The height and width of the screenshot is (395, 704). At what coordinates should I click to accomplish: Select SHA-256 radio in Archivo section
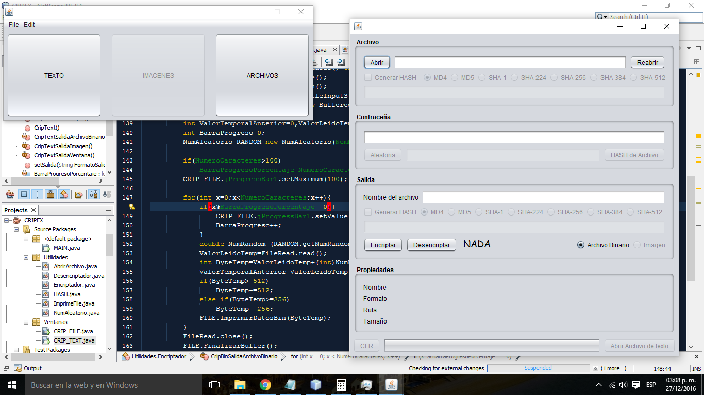(555, 78)
